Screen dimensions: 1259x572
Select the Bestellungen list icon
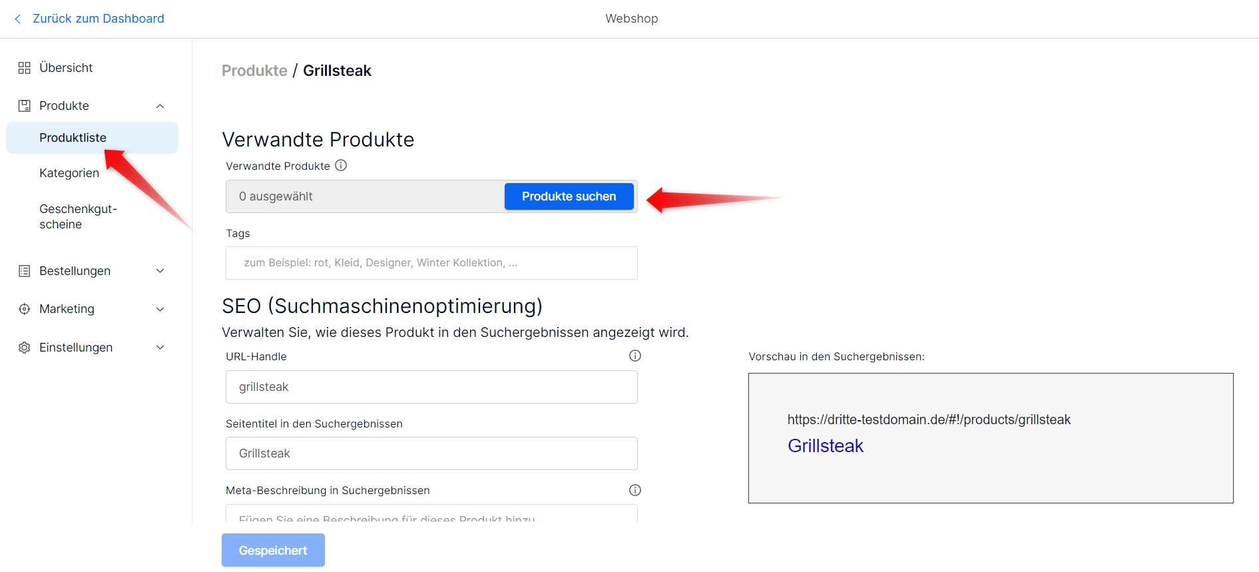[24, 270]
